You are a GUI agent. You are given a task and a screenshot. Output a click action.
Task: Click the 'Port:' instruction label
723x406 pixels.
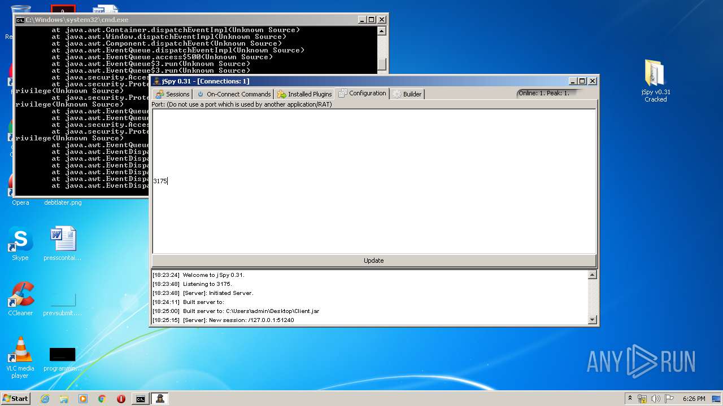[242, 104]
